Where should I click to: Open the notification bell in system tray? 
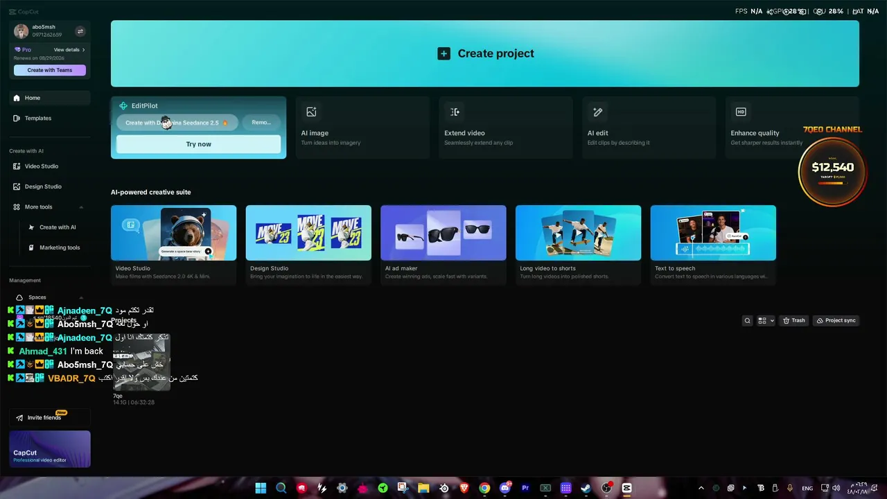coord(875,488)
